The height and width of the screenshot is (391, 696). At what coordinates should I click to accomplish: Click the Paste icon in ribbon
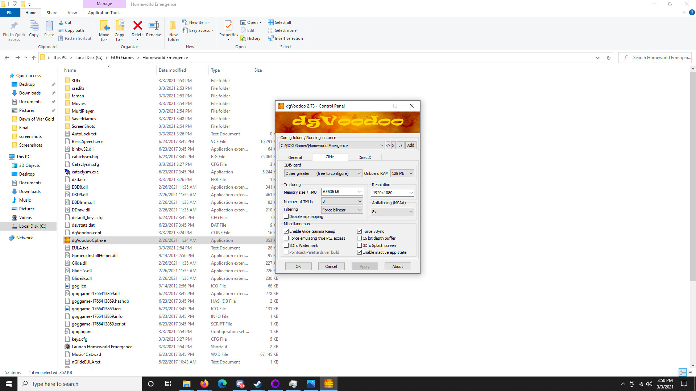49,26
